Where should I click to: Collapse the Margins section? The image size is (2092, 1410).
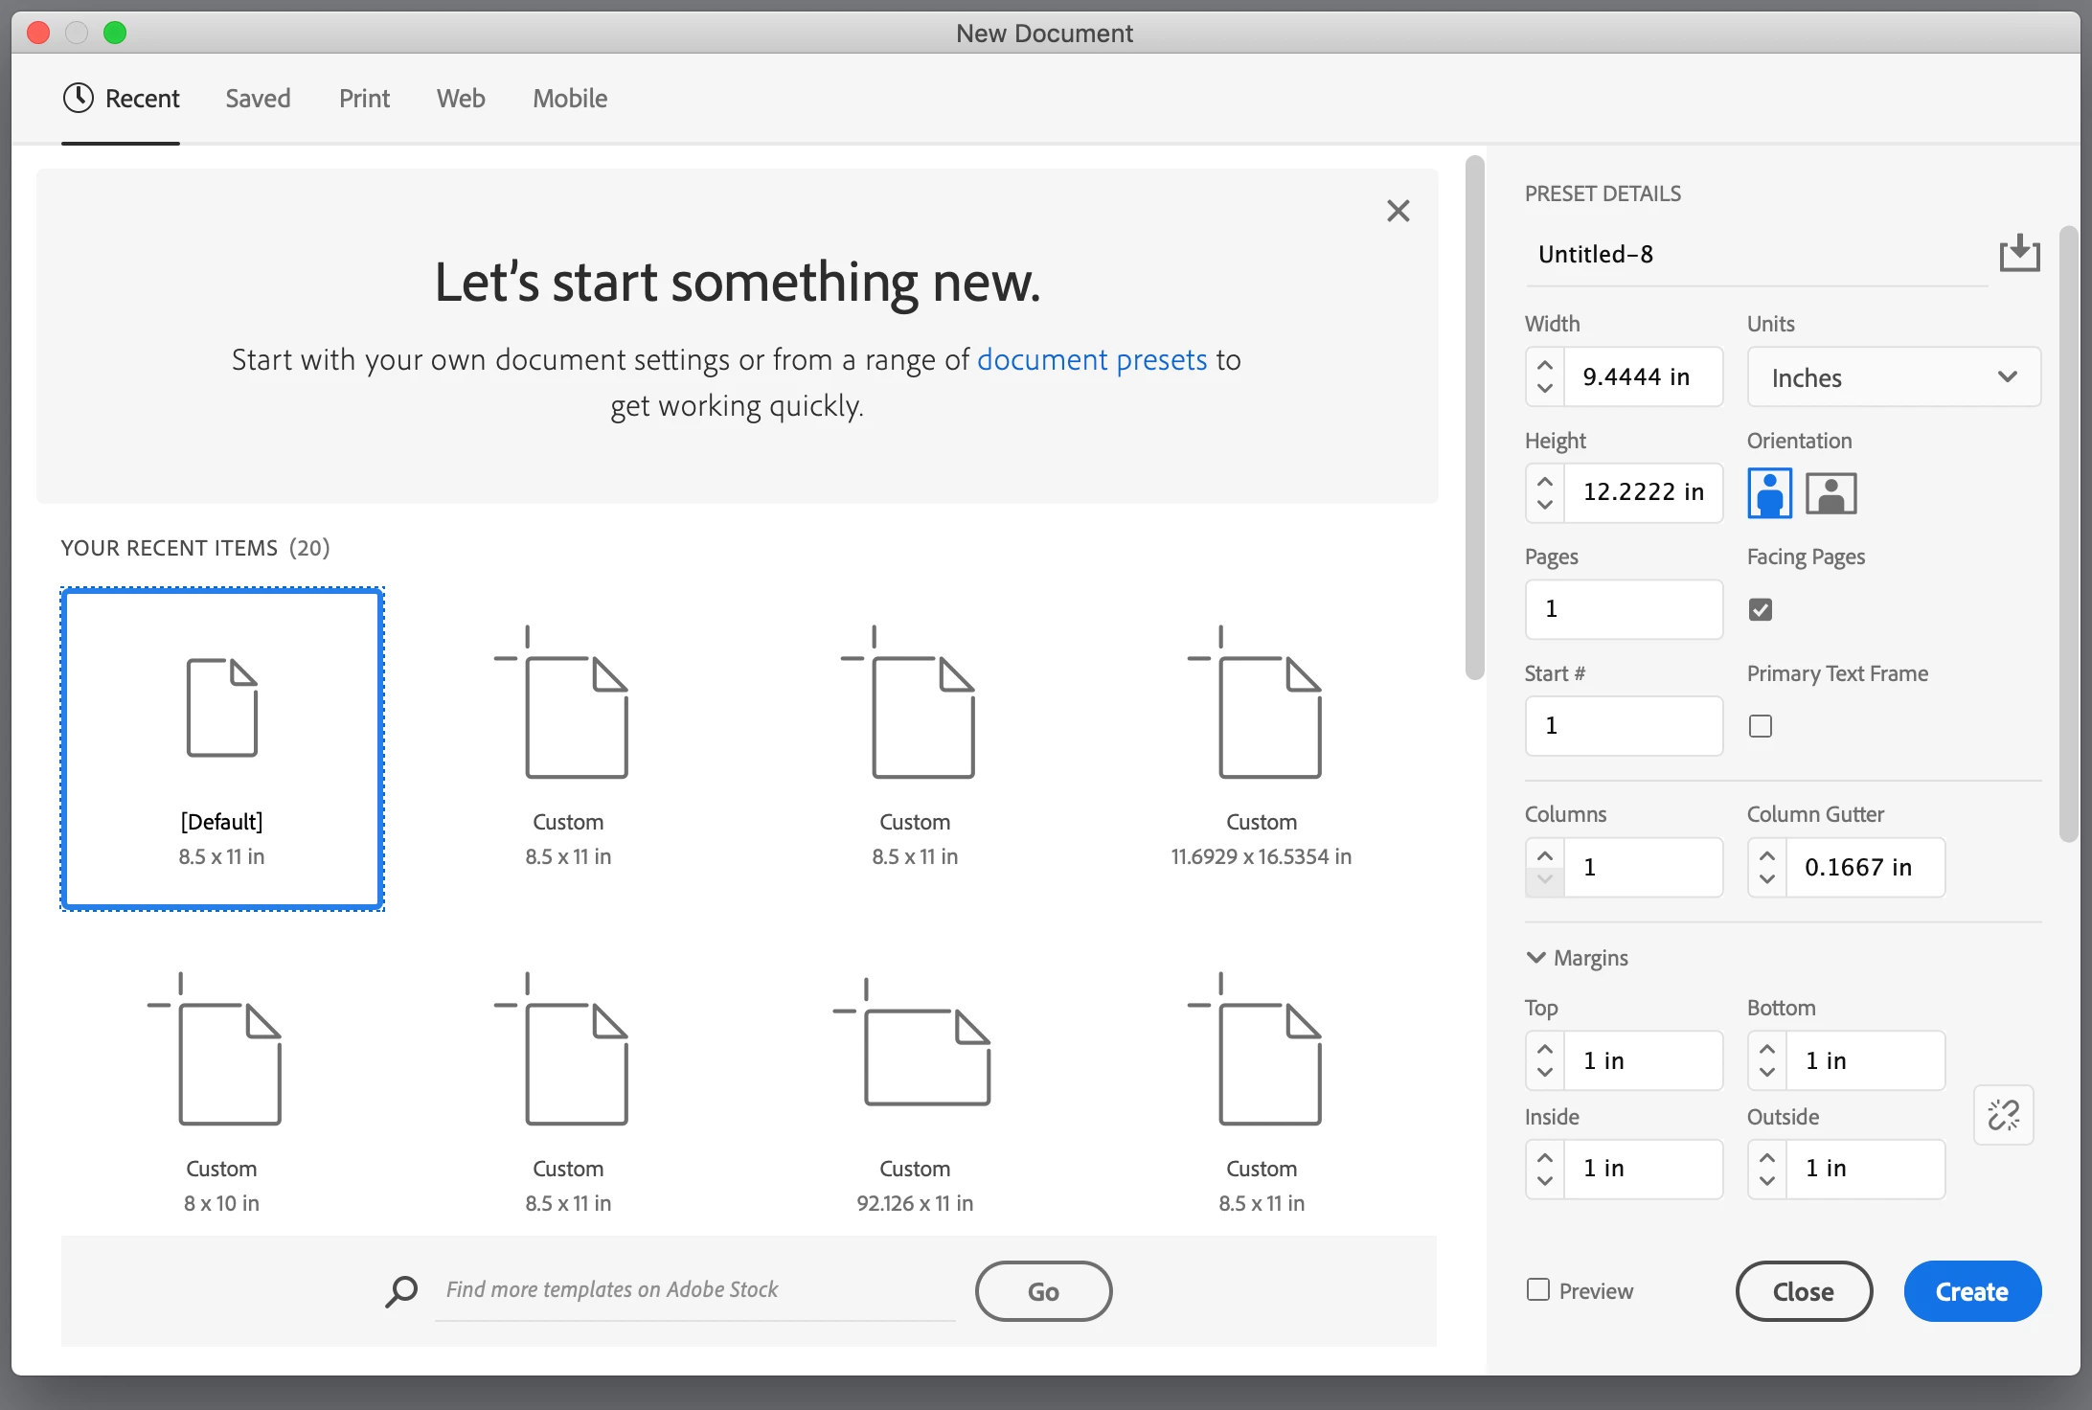pyautogui.click(x=1536, y=958)
